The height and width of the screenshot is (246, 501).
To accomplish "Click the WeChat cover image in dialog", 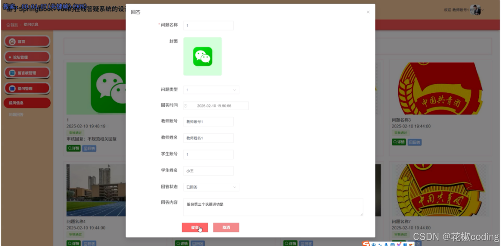I will coord(202,57).
